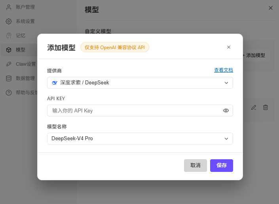Click the 模型 page heading
The width and height of the screenshot is (279, 204).
click(x=92, y=10)
